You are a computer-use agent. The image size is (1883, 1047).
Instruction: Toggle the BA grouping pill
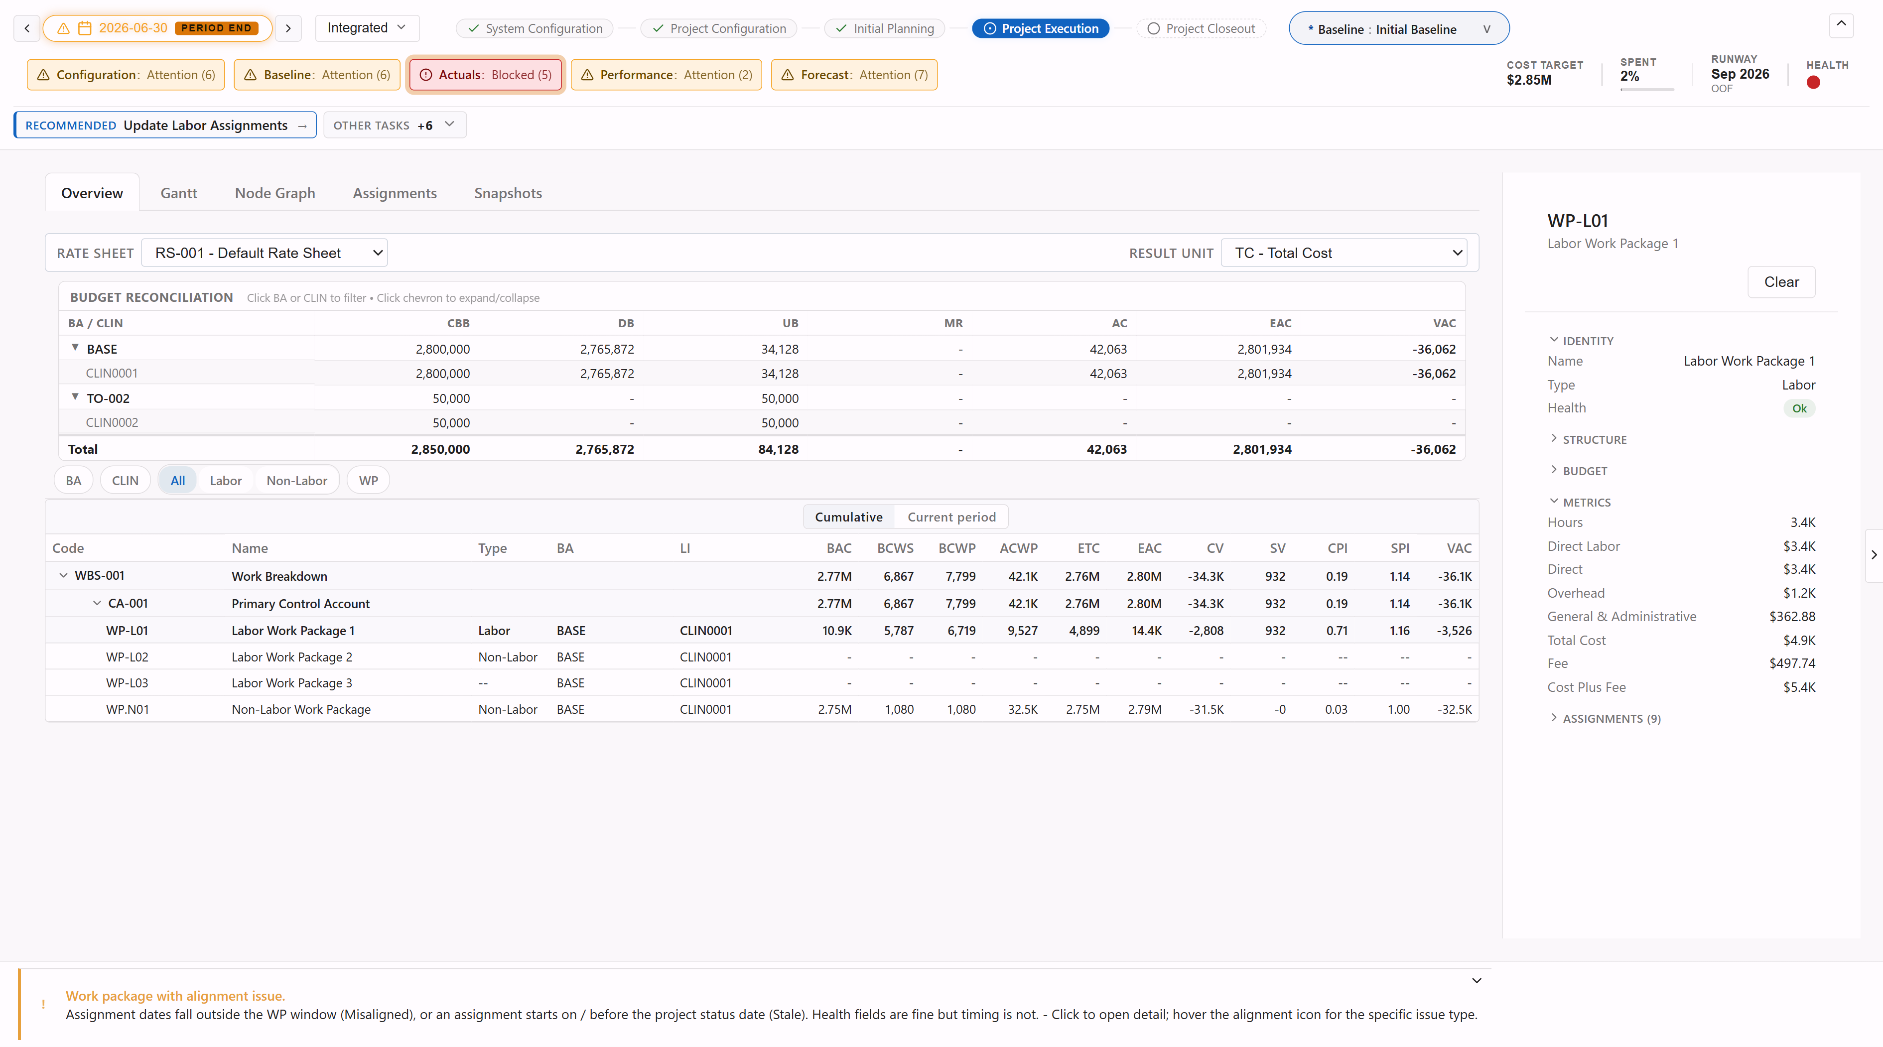tap(73, 480)
